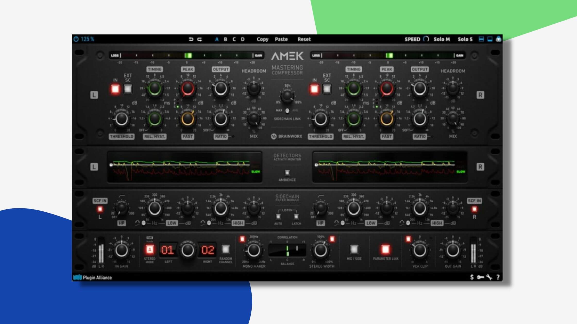Click the plugin power bypass icon

coord(76,39)
